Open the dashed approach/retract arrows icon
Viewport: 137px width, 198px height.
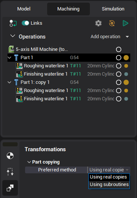coord(10,172)
